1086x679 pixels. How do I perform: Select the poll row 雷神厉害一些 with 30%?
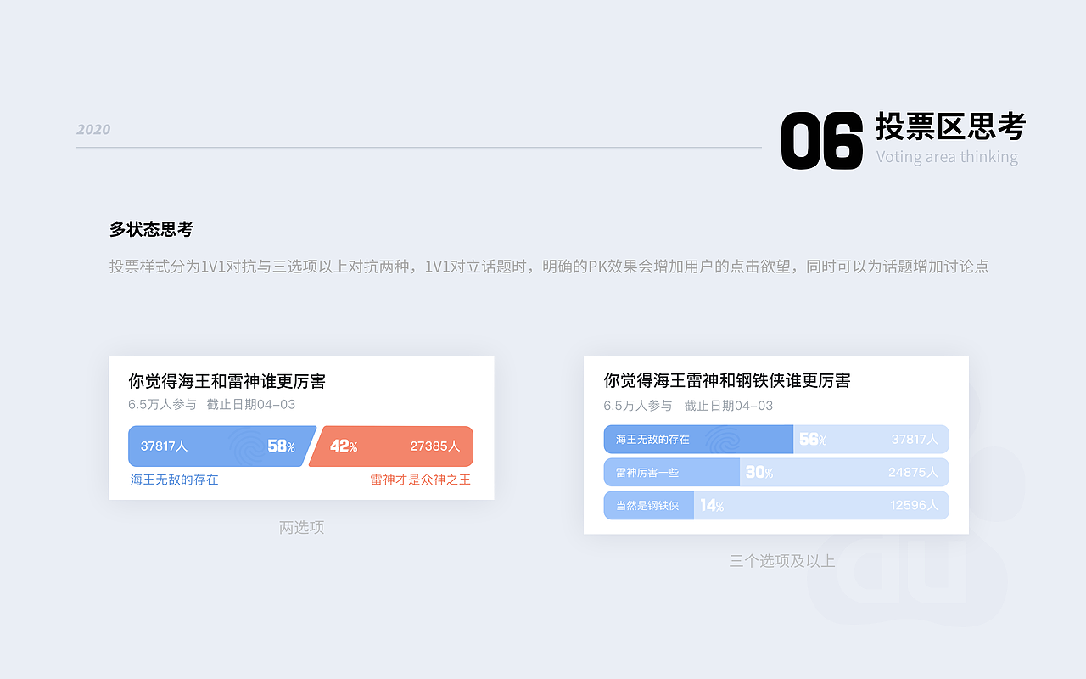click(776, 472)
